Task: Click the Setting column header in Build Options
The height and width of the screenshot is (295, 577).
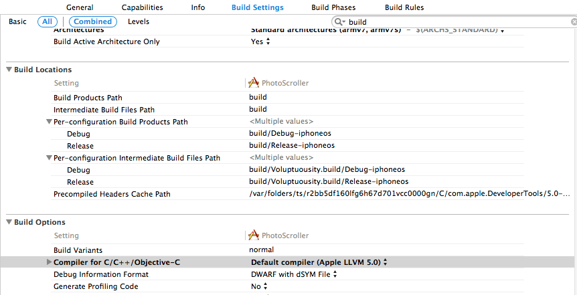Action: click(x=67, y=235)
